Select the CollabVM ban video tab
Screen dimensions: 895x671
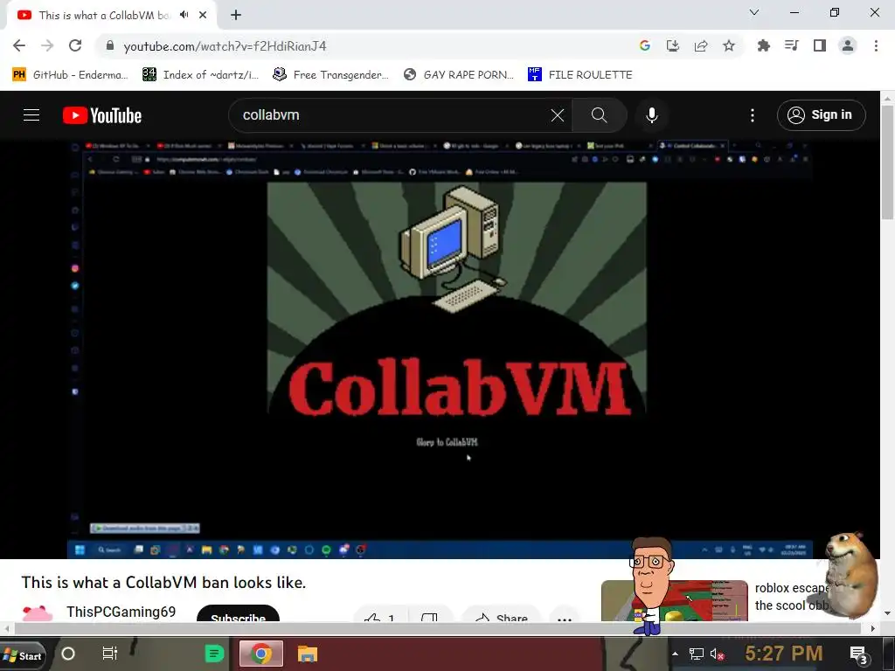111,16
